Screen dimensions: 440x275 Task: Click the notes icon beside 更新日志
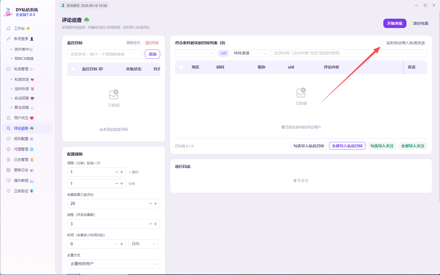click(9, 170)
